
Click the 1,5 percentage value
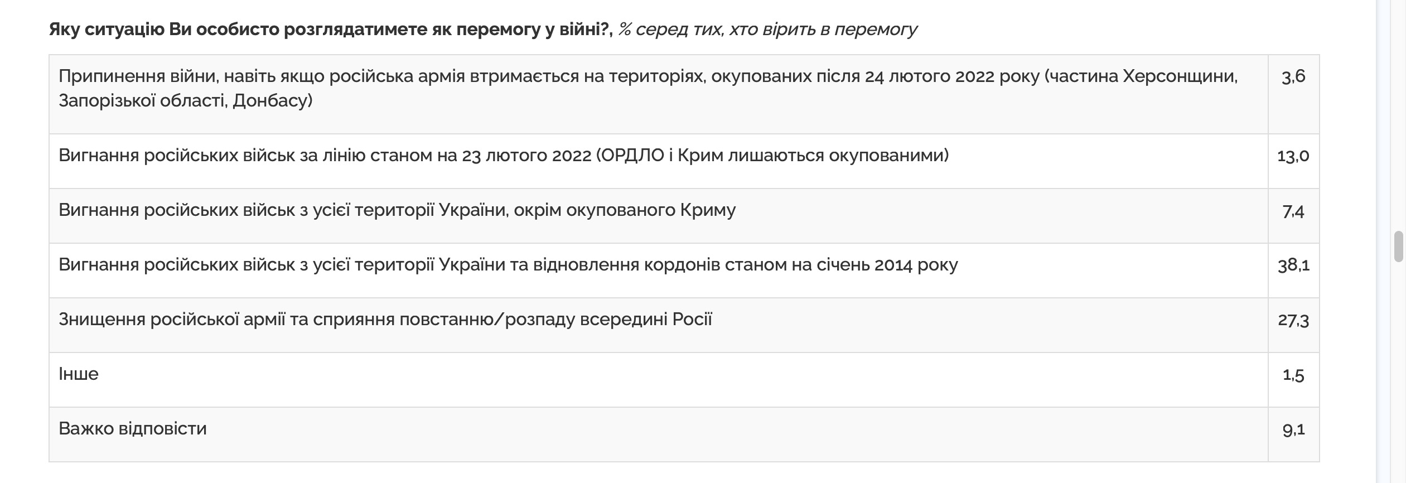(1293, 375)
